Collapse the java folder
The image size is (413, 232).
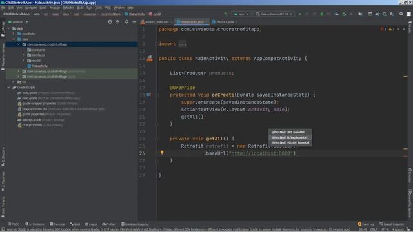tap(14, 39)
